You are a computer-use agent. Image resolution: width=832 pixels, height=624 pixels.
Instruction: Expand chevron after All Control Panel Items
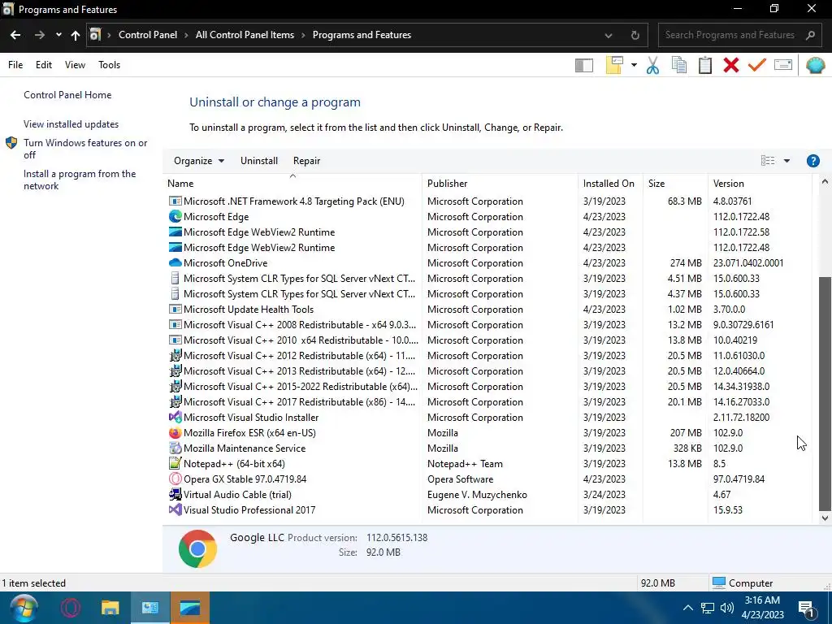[x=303, y=35]
